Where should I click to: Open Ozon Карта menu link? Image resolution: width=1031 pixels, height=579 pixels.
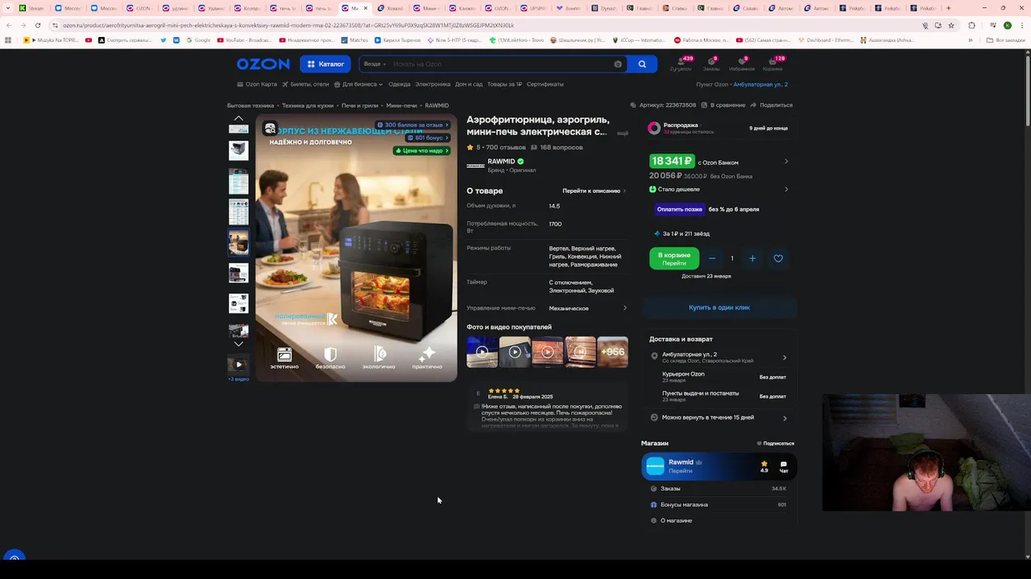[x=257, y=84]
